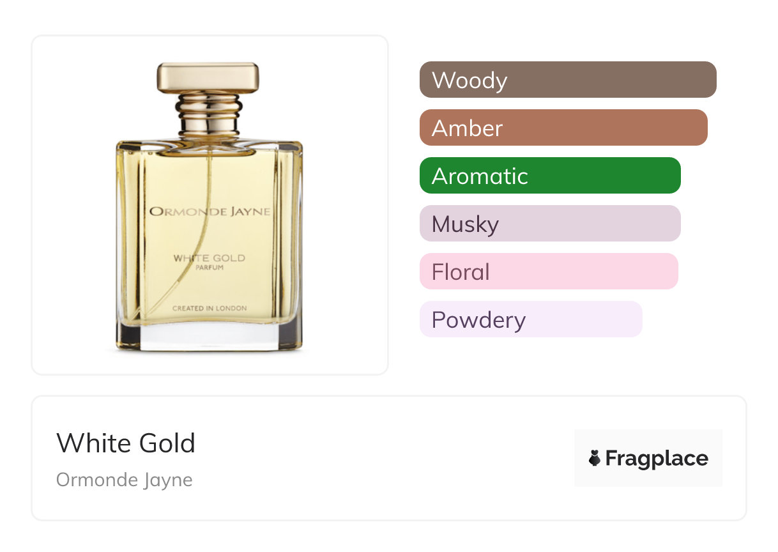Viewport: 778px width, 552px height.
Task: Choose the green Aromatic accord bar
Action: coord(549,176)
